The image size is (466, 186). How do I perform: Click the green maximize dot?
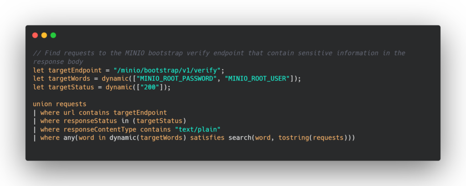[x=53, y=35]
